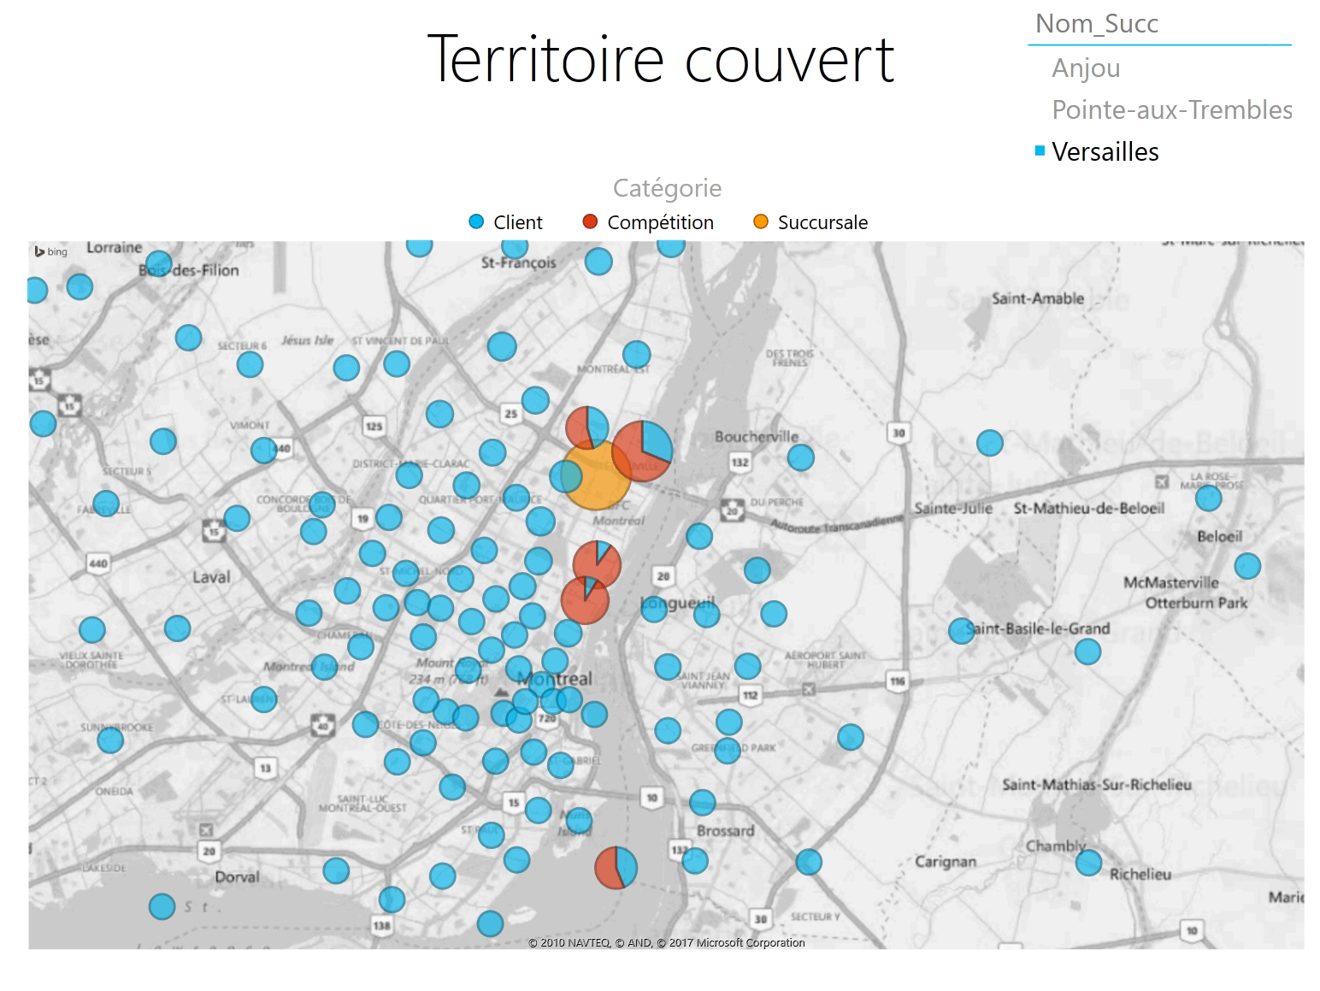Click the Catégorie legend title

pos(667,188)
